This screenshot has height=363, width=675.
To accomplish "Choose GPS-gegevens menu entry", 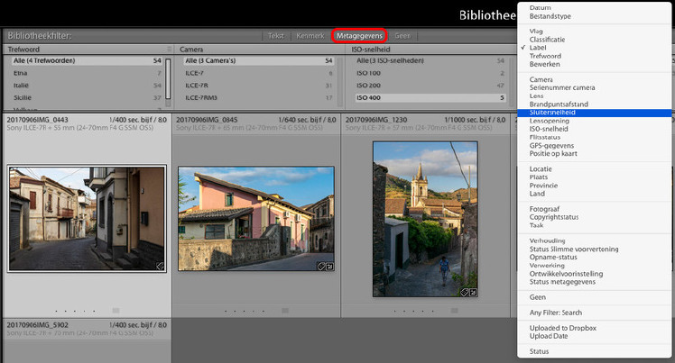I will [x=551, y=146].
